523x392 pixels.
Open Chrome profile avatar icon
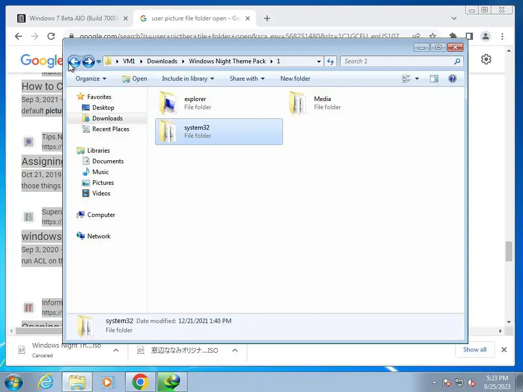coord(486,36)
